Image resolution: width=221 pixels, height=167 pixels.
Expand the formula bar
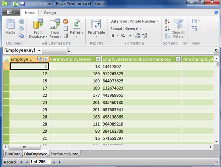point(216,50)
